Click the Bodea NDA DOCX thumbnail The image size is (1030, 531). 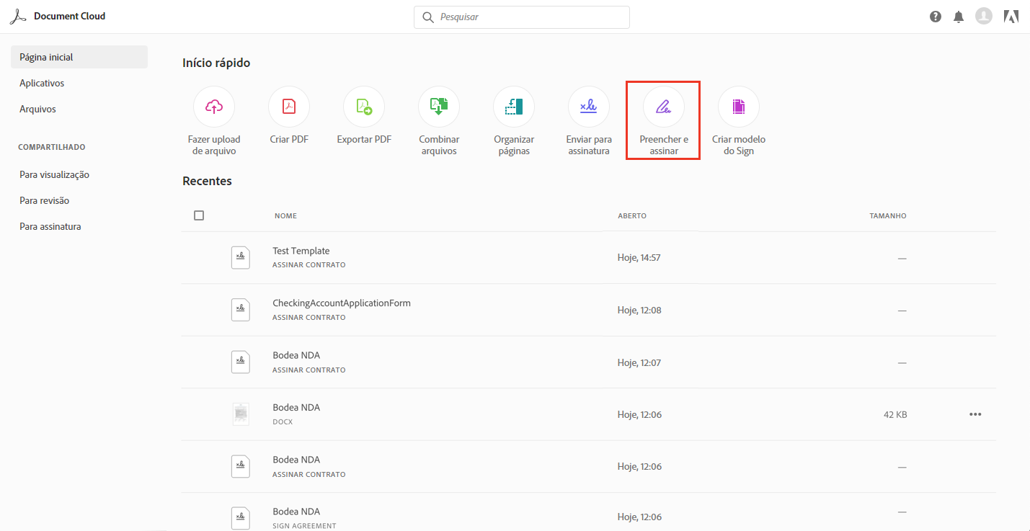(x=241, y=414)
